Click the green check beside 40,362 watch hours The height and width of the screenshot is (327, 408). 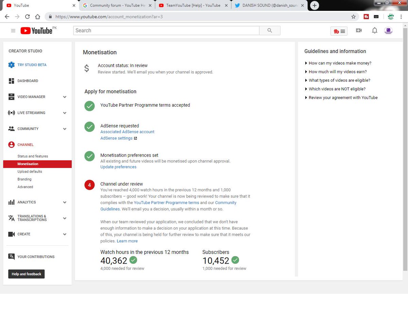(133, 260)
